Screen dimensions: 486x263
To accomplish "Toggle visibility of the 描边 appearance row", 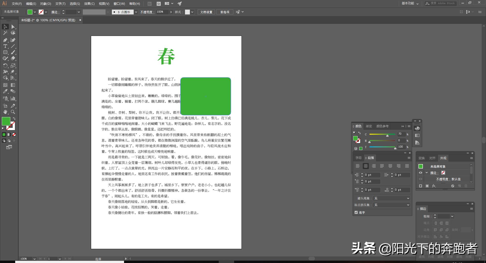I will tap(420, 173).
